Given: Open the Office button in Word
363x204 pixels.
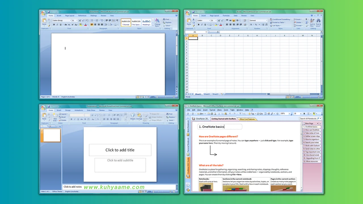Looking at the screenshot, I should pos(43,13).
